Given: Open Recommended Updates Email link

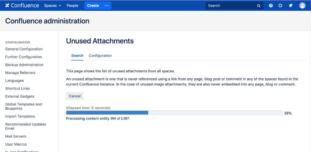Looking at the screenshot, I should [x=26, y=126].
